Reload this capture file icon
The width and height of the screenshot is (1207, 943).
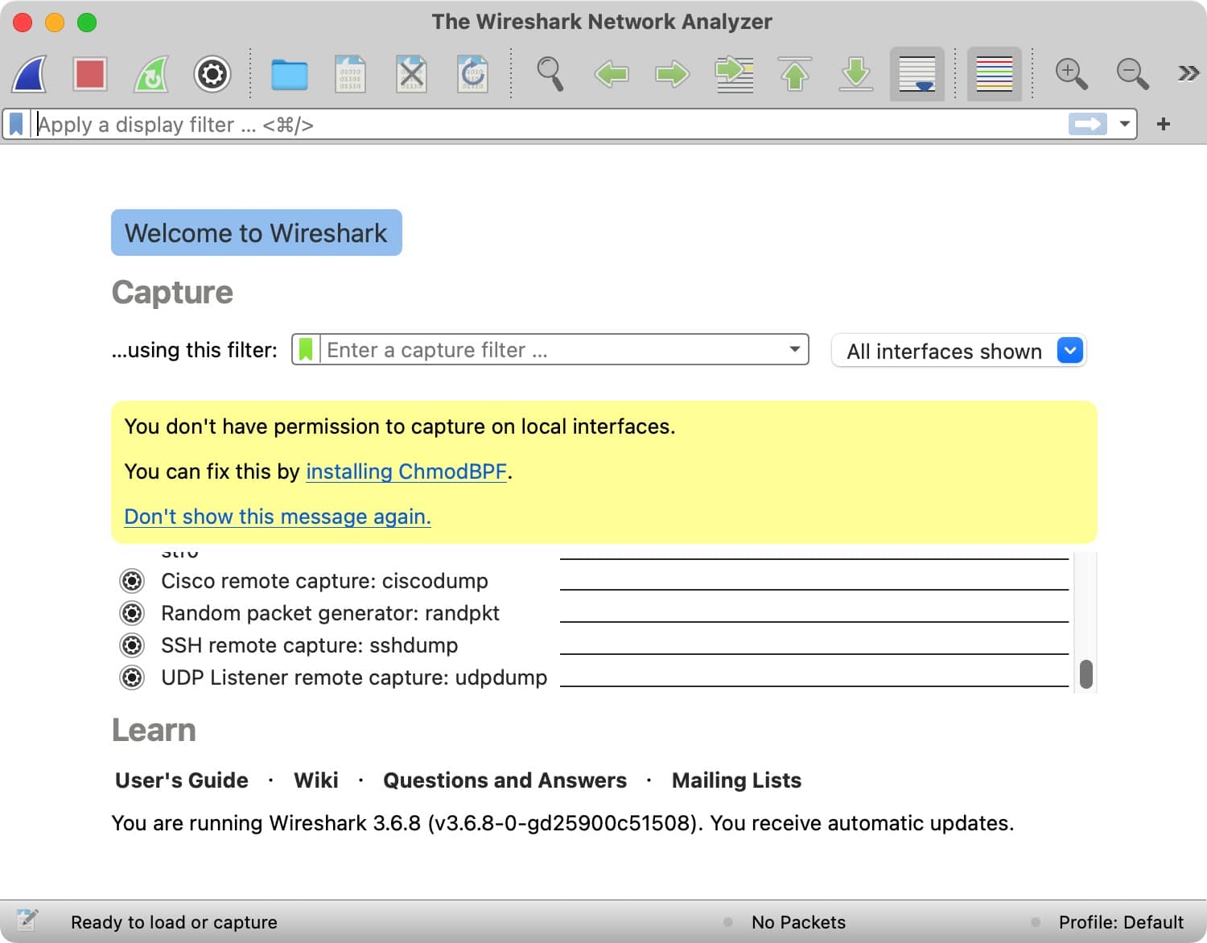click(x=472, y=74)
